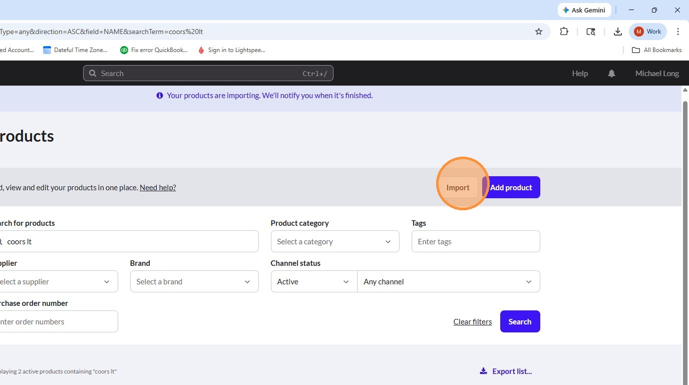689x385 pixels.
Task: Open the Any channel dropdown
Action: [449, 281]
